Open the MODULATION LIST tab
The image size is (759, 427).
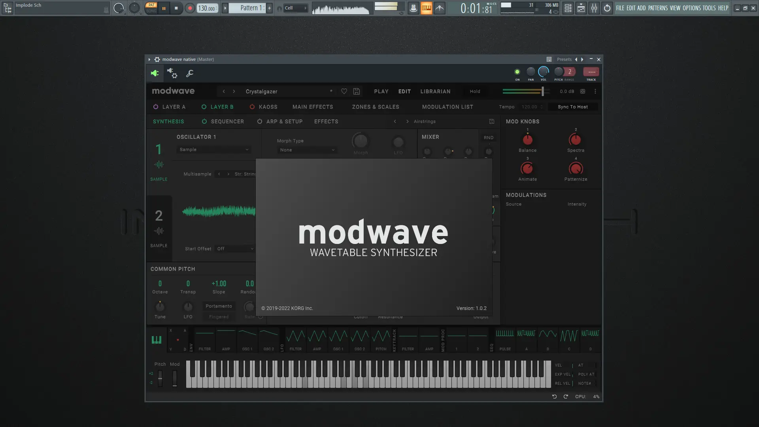pos(447,107)
